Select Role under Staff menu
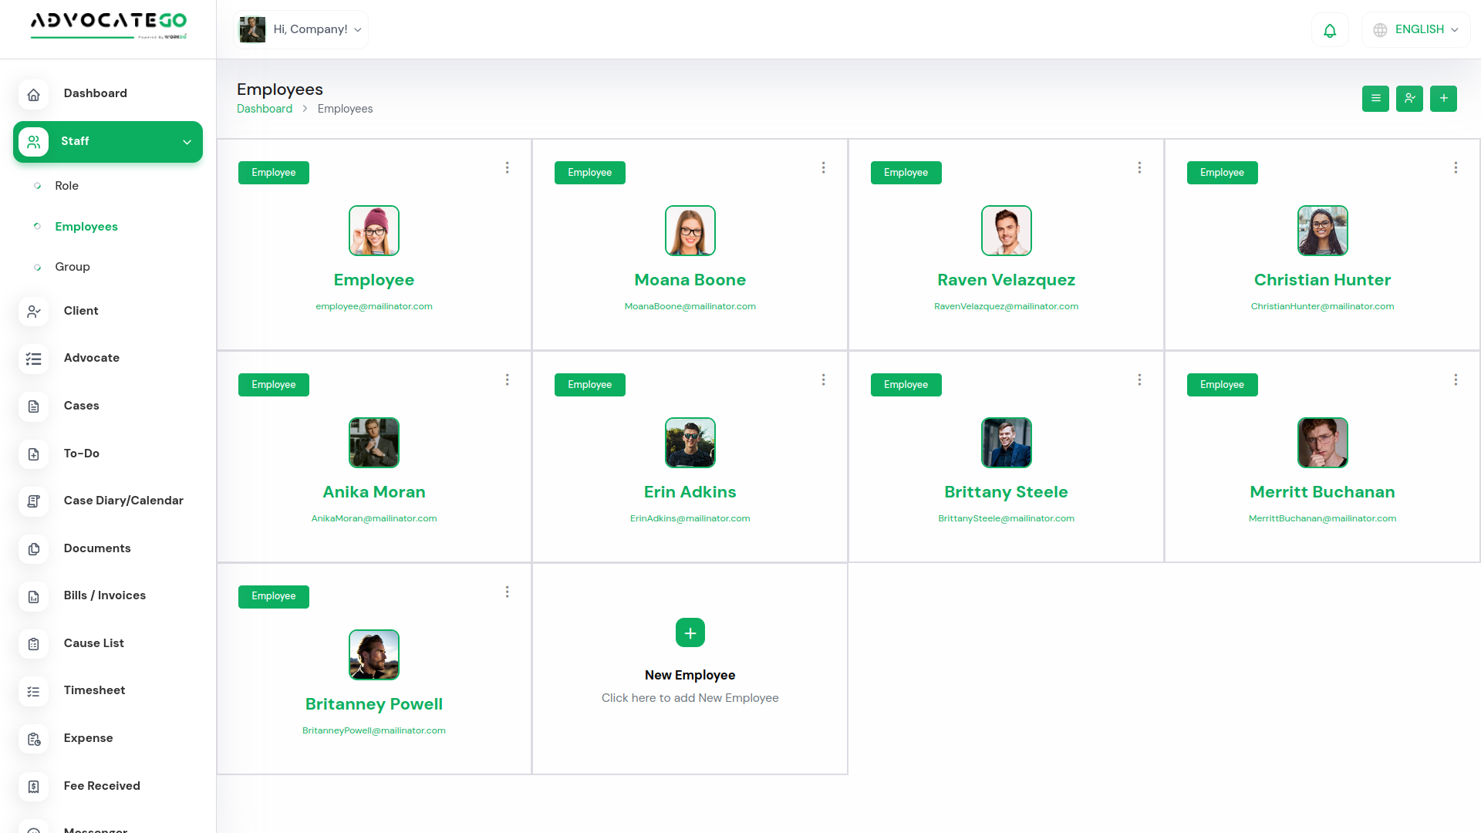1481x833 pixels. [x=66, y=186]
